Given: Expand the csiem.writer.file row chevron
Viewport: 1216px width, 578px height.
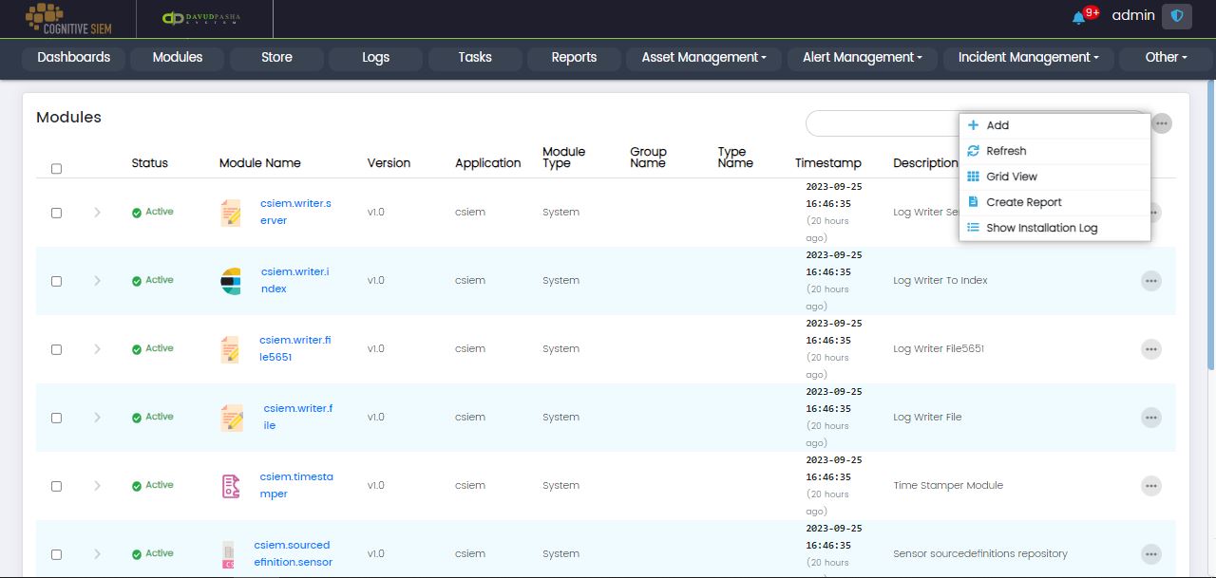Looking at the screenshot, I should [x=97, y=418].
